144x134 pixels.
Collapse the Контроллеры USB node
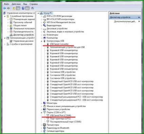[41, 41]
